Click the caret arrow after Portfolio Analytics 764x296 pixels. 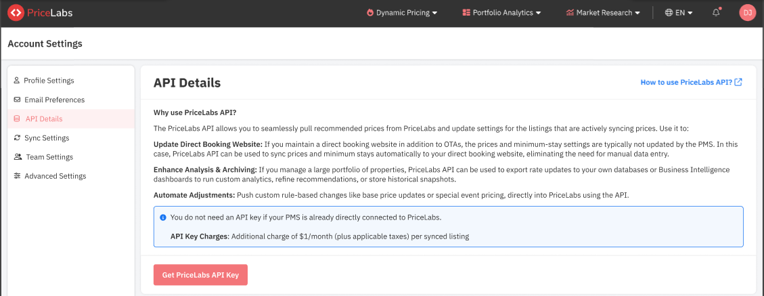click(539, 13)
